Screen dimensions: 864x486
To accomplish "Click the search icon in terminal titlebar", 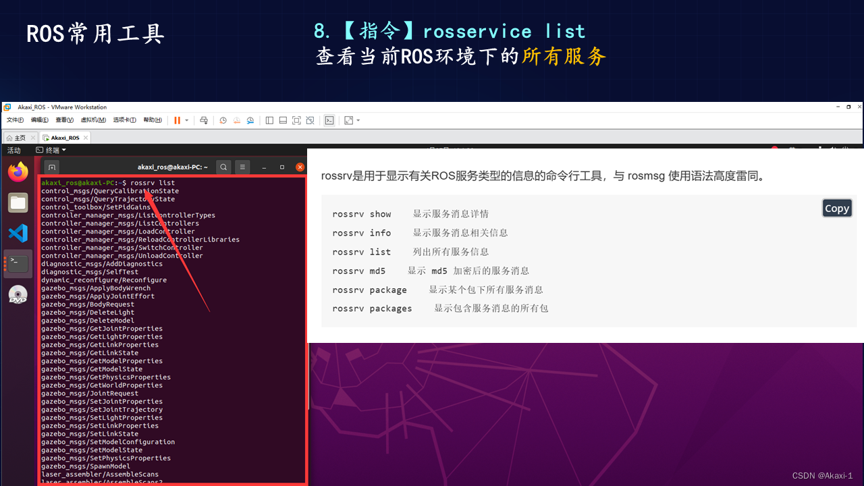I will tap(223, 167).
